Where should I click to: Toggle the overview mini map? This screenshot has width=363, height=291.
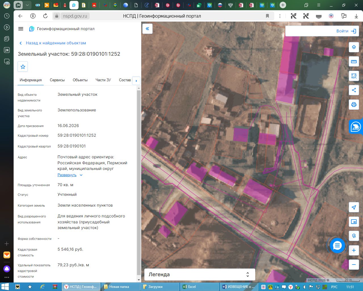coord(354,222)
